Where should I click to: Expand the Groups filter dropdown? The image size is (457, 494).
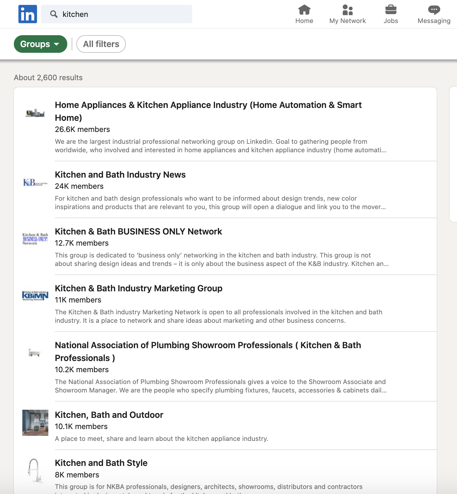[41, 44]
